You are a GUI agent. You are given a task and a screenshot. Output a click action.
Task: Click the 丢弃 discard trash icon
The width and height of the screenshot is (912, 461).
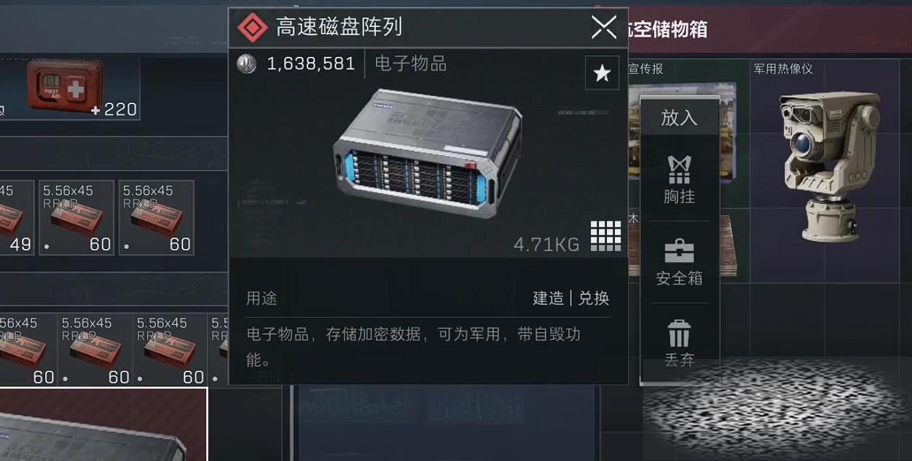(x=679, y=343)
